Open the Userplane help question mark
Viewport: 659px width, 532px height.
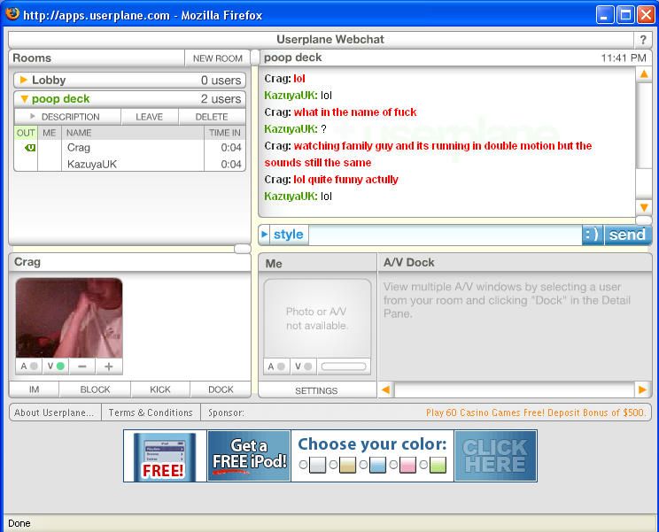tap(642, 40)
